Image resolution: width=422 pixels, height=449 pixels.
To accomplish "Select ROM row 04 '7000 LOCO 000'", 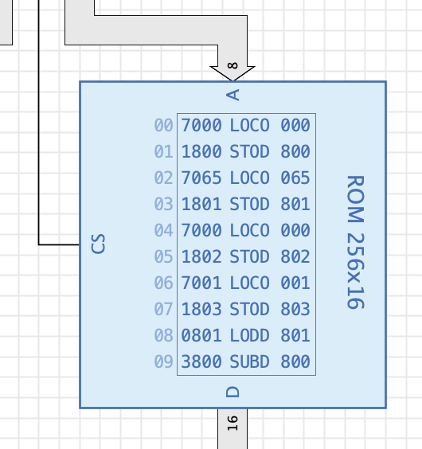I will (246, 230).
